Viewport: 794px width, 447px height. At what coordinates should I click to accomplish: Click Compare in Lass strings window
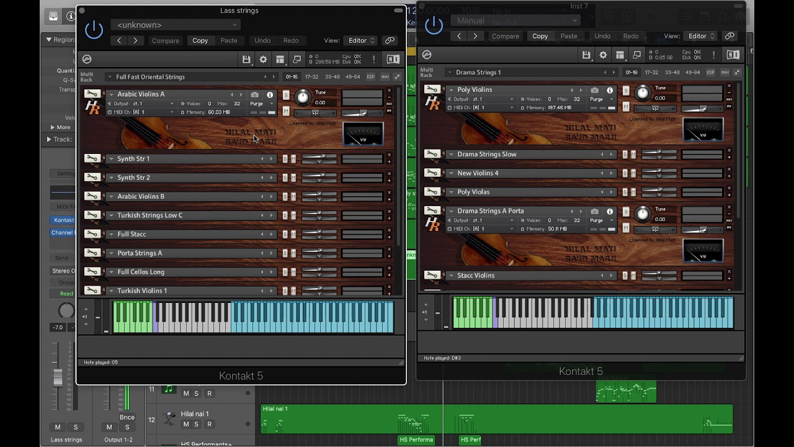point(166,40)
